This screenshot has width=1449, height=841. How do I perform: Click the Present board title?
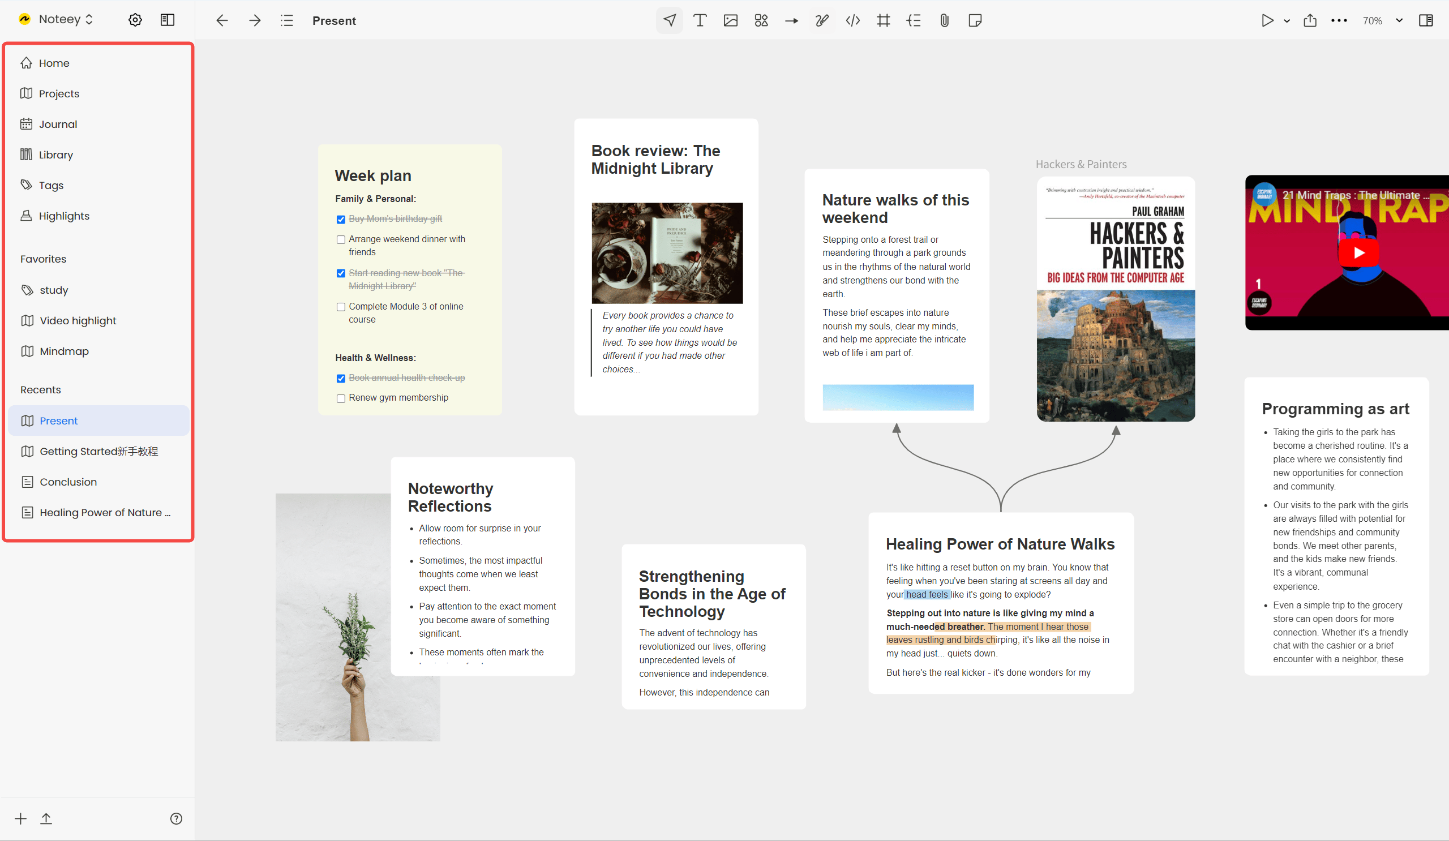tap(334, 21)
